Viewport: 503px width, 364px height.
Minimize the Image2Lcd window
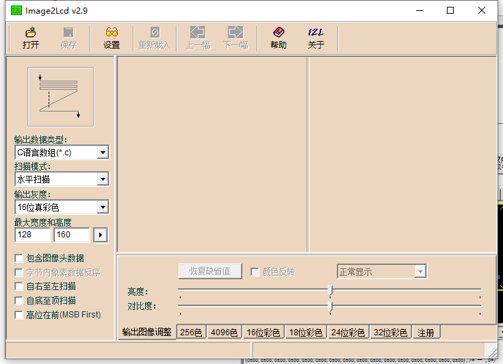420,10
